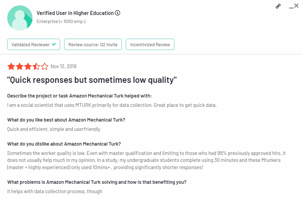The height and width of the screenshot is (199, 302).
Task: Click the "What do you dislike" question heading
Action: pyautogui.click(x=64, y=144)
